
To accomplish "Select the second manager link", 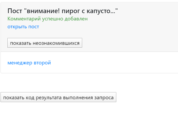I will tap(29, 63).
